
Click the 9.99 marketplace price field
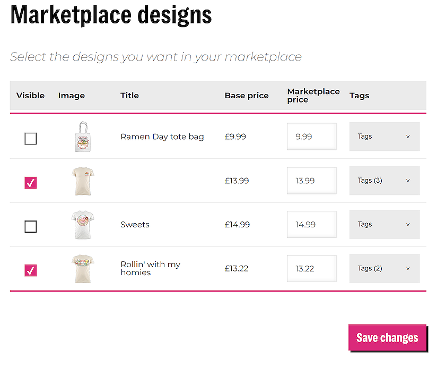[311, 137]
